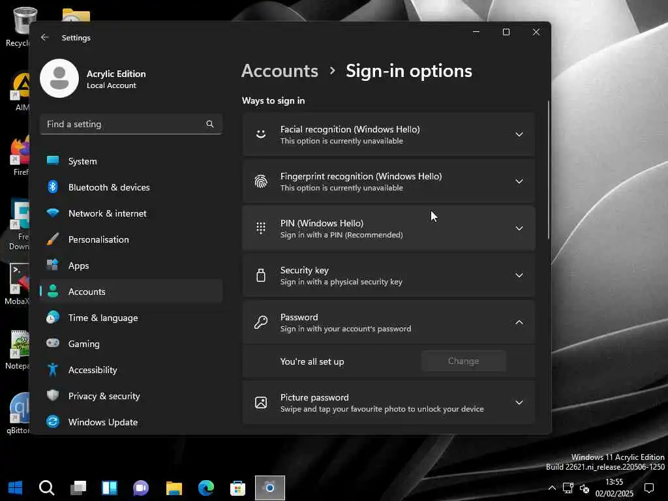668x501 pixels.
Task: Open Microsoft Store from the taskbar
Action: (x=237, y=488)
